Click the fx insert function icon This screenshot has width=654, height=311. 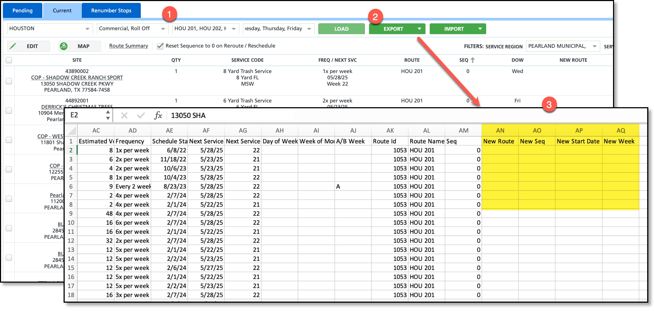pyautogui.click(x=158, y=115)
